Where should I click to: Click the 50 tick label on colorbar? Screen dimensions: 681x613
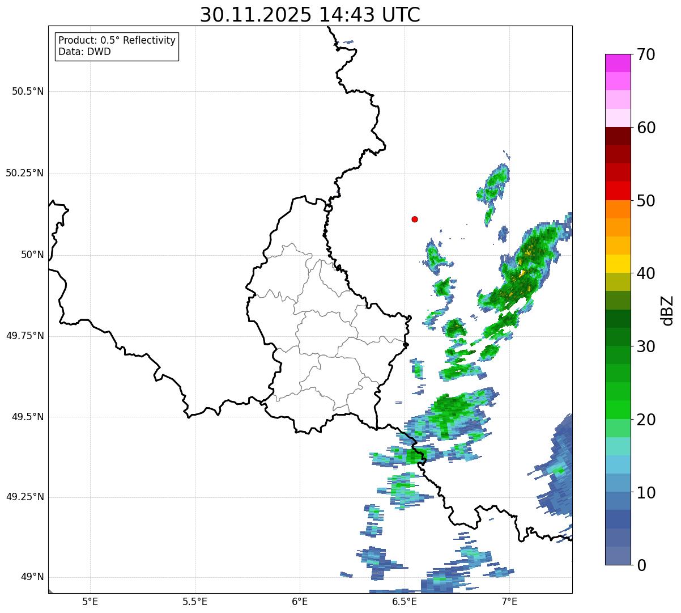tap(646, 201)
